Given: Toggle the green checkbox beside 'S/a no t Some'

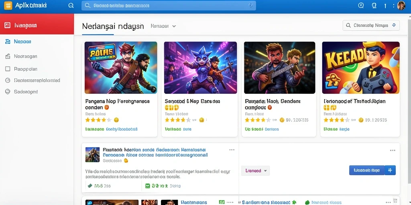Looking at the screenshot, I should point(147,186).
